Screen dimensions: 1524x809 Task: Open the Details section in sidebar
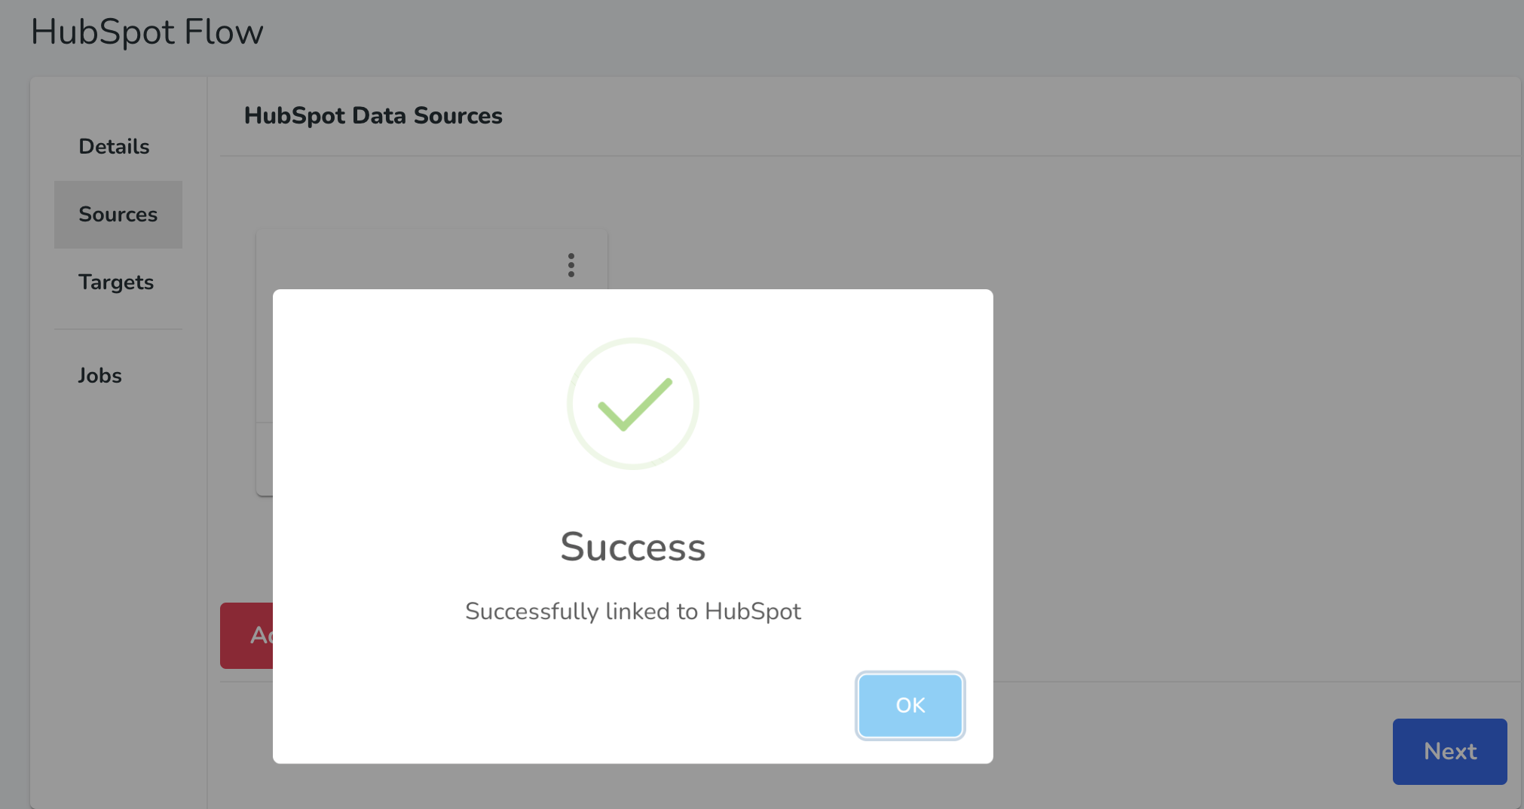tap(114, 146)
